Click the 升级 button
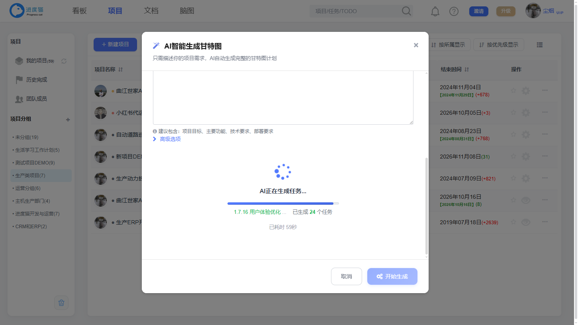Screen dimensions: 578x325 coord(506,11)
